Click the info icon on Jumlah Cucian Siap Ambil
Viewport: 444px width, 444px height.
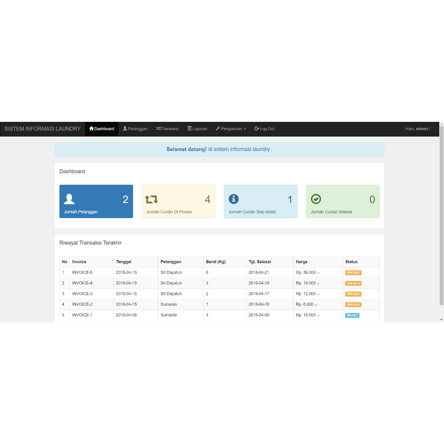[x=234, y=199]
